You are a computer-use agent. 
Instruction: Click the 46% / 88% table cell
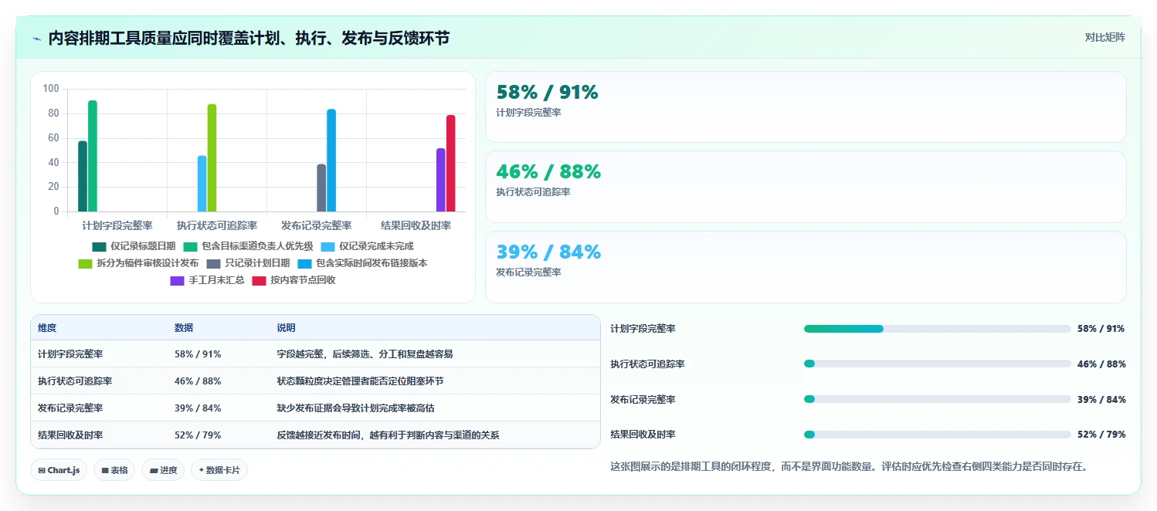click(x=198, y=381)
